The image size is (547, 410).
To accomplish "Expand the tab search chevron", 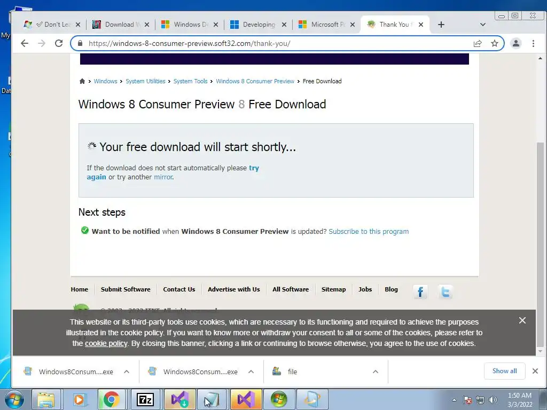I will 483,25.
